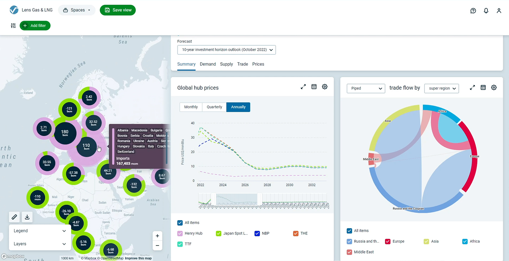This screenshot has height=261, width=509.
Task: Switch to the Supply tab
Action: (227, 64)
